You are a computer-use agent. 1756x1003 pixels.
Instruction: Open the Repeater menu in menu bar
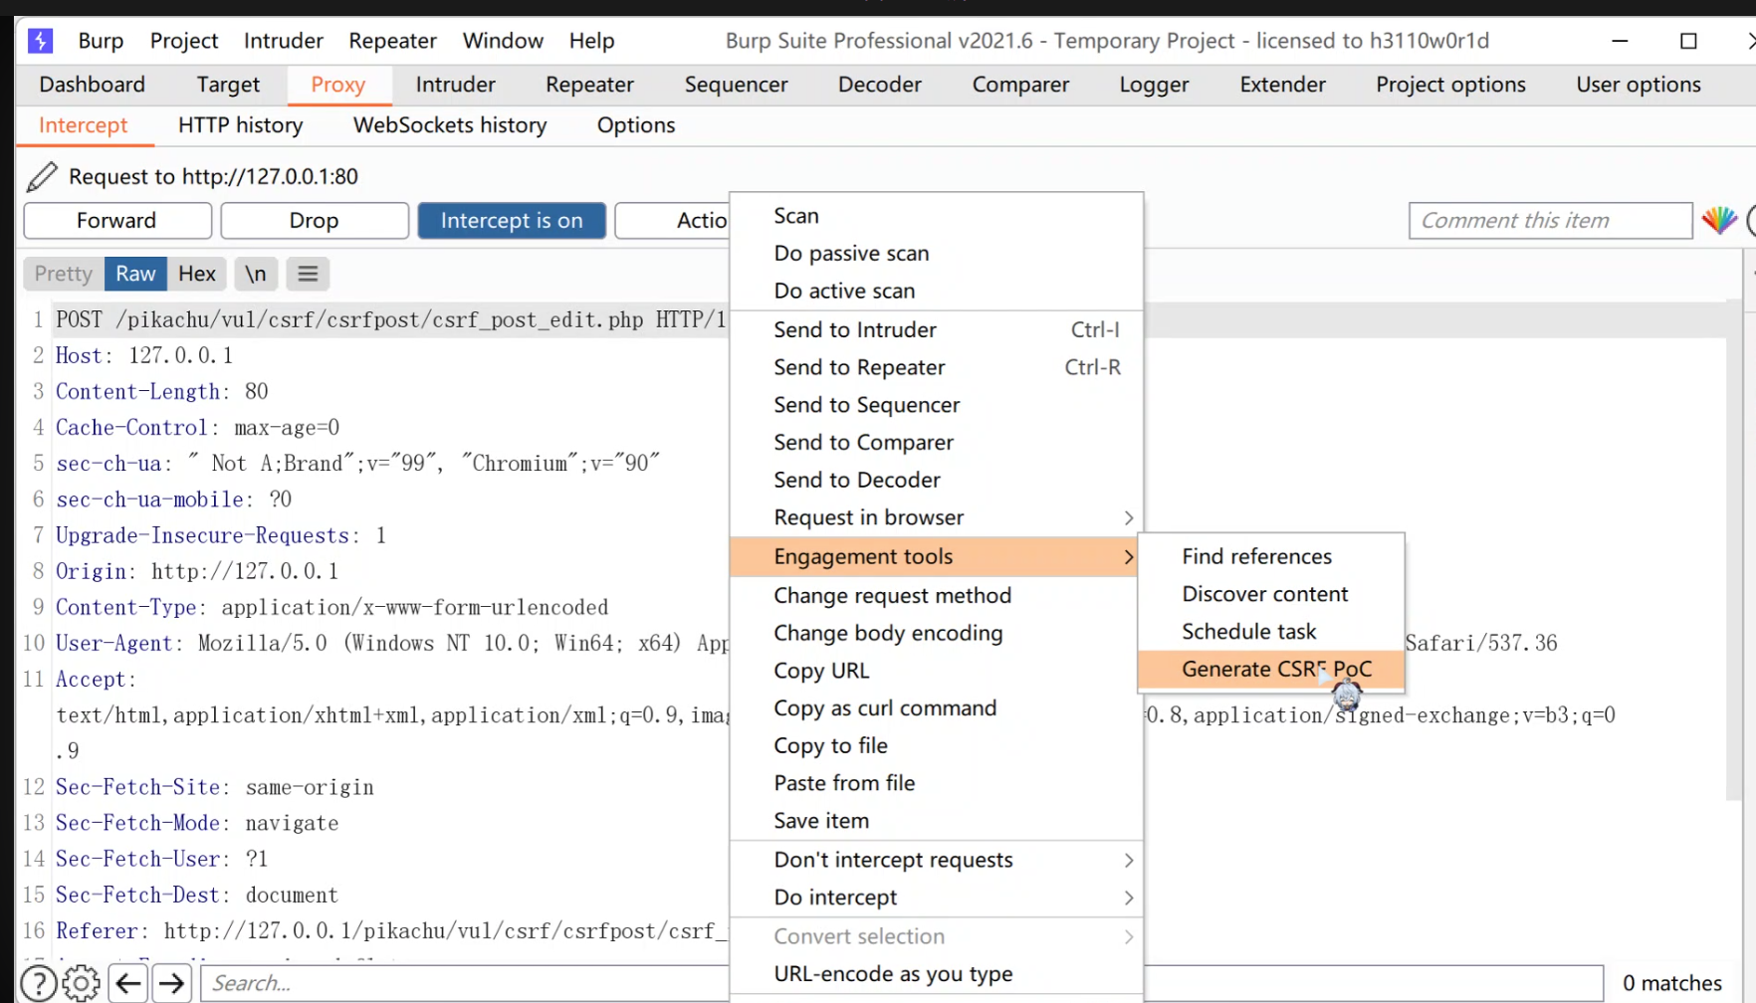(x=392, y=41)
